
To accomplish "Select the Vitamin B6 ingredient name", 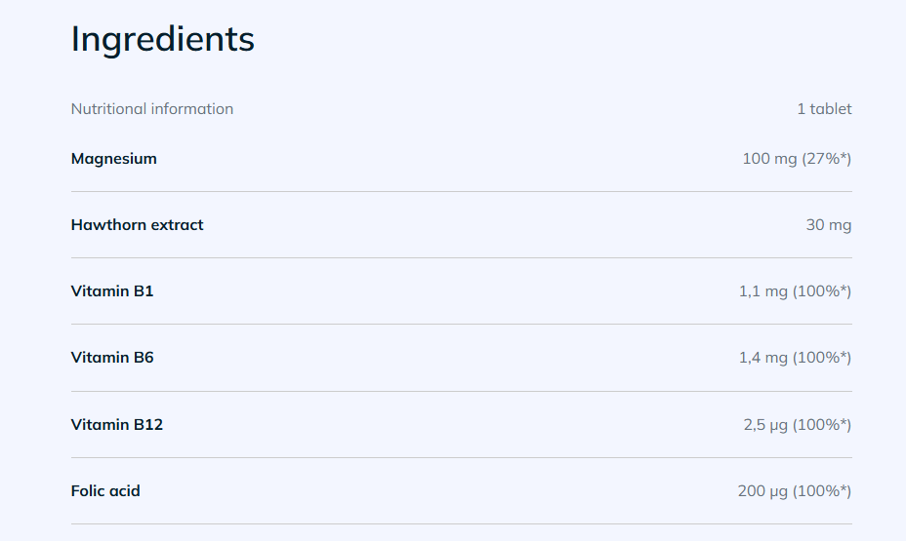I will (x=112, y=358).
